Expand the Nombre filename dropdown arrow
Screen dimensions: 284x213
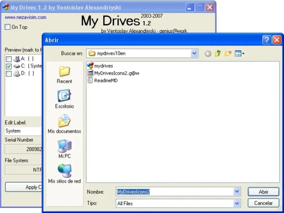pyautogui.click(x=237, y=192)
